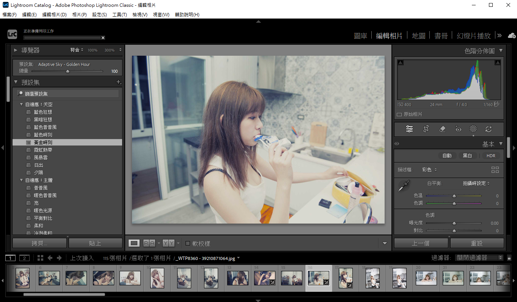Adjust the preset 總量 amount slider

click(x=67, y=71)
